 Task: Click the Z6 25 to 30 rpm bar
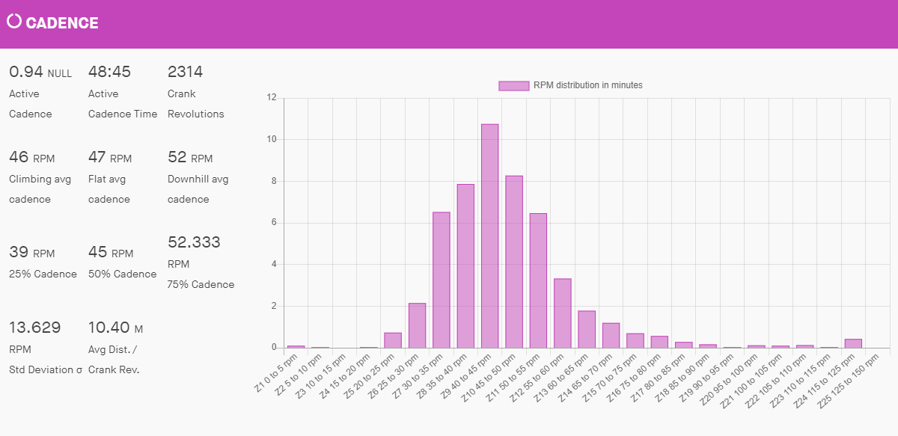click(x=417, y=325)
